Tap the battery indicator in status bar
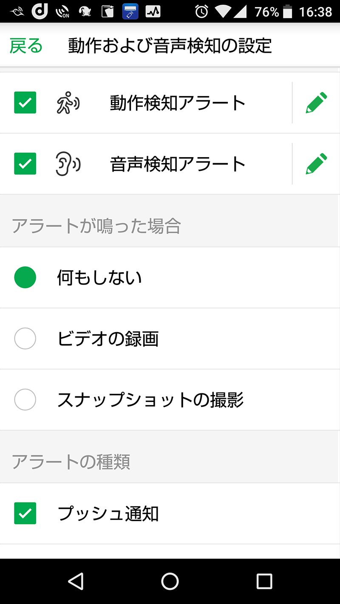The image size is (340, 604). (288, 11)
